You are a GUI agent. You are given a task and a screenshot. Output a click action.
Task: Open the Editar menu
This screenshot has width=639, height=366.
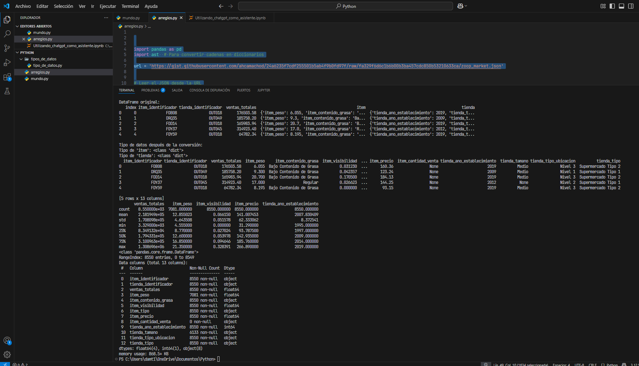pyautogui.click(x=42, y=6)
